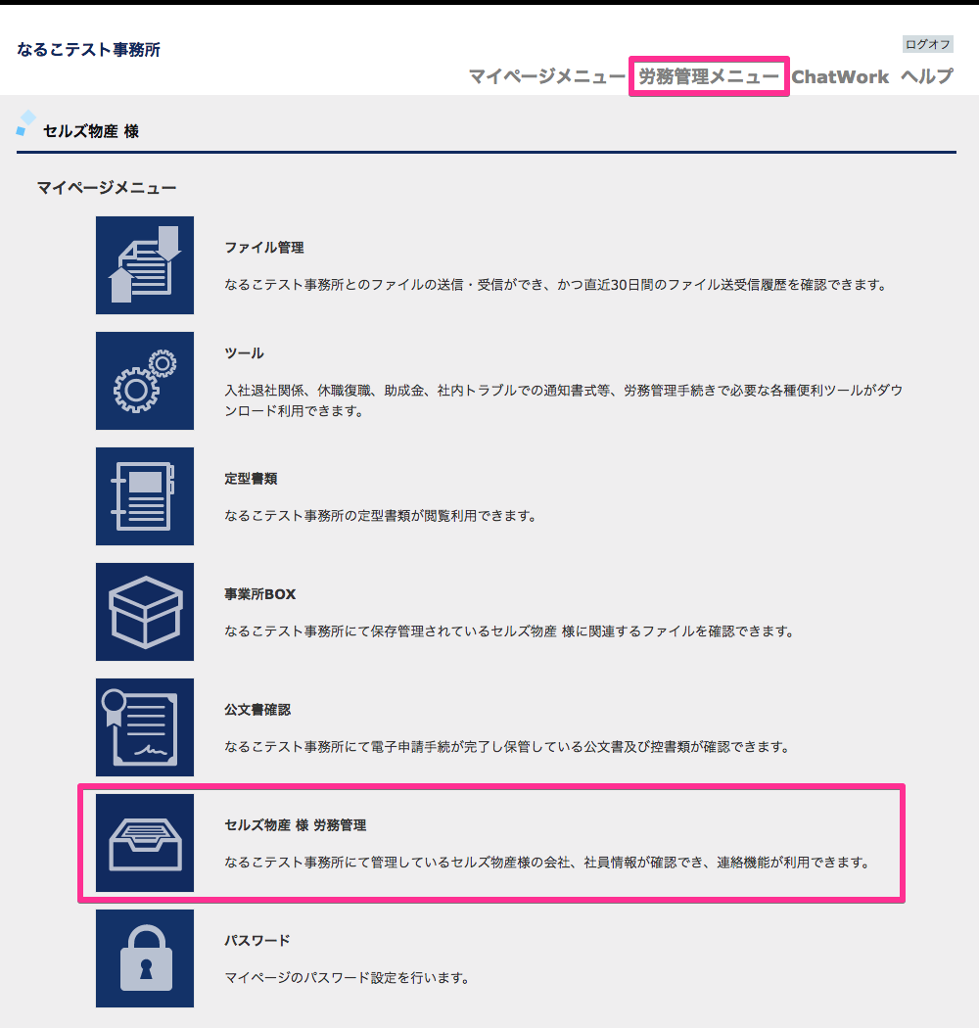Open the 労務管理 inbox tray icon

[x=145, y=842]
